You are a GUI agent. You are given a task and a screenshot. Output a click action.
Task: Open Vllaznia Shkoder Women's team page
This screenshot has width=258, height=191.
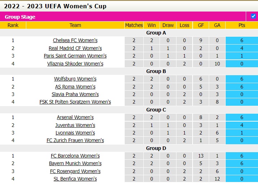[x=75, y=64]
